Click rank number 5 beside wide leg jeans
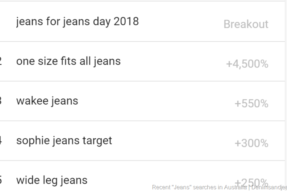The image size is (287, 191). [x=0, y=180]
